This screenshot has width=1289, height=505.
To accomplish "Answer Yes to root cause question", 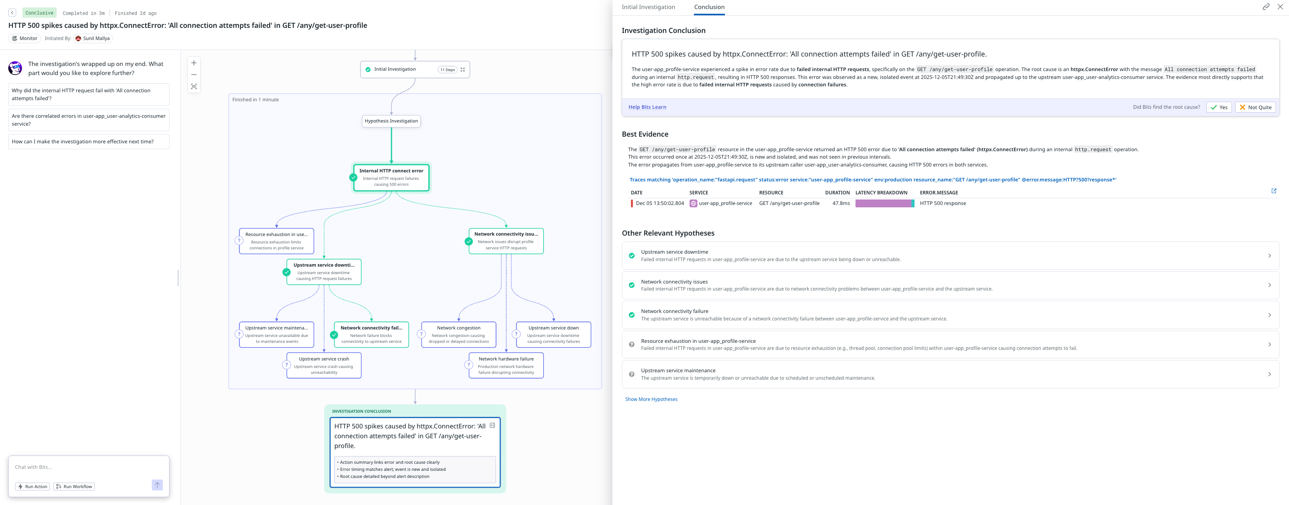I will click(x=1219, y=107).
